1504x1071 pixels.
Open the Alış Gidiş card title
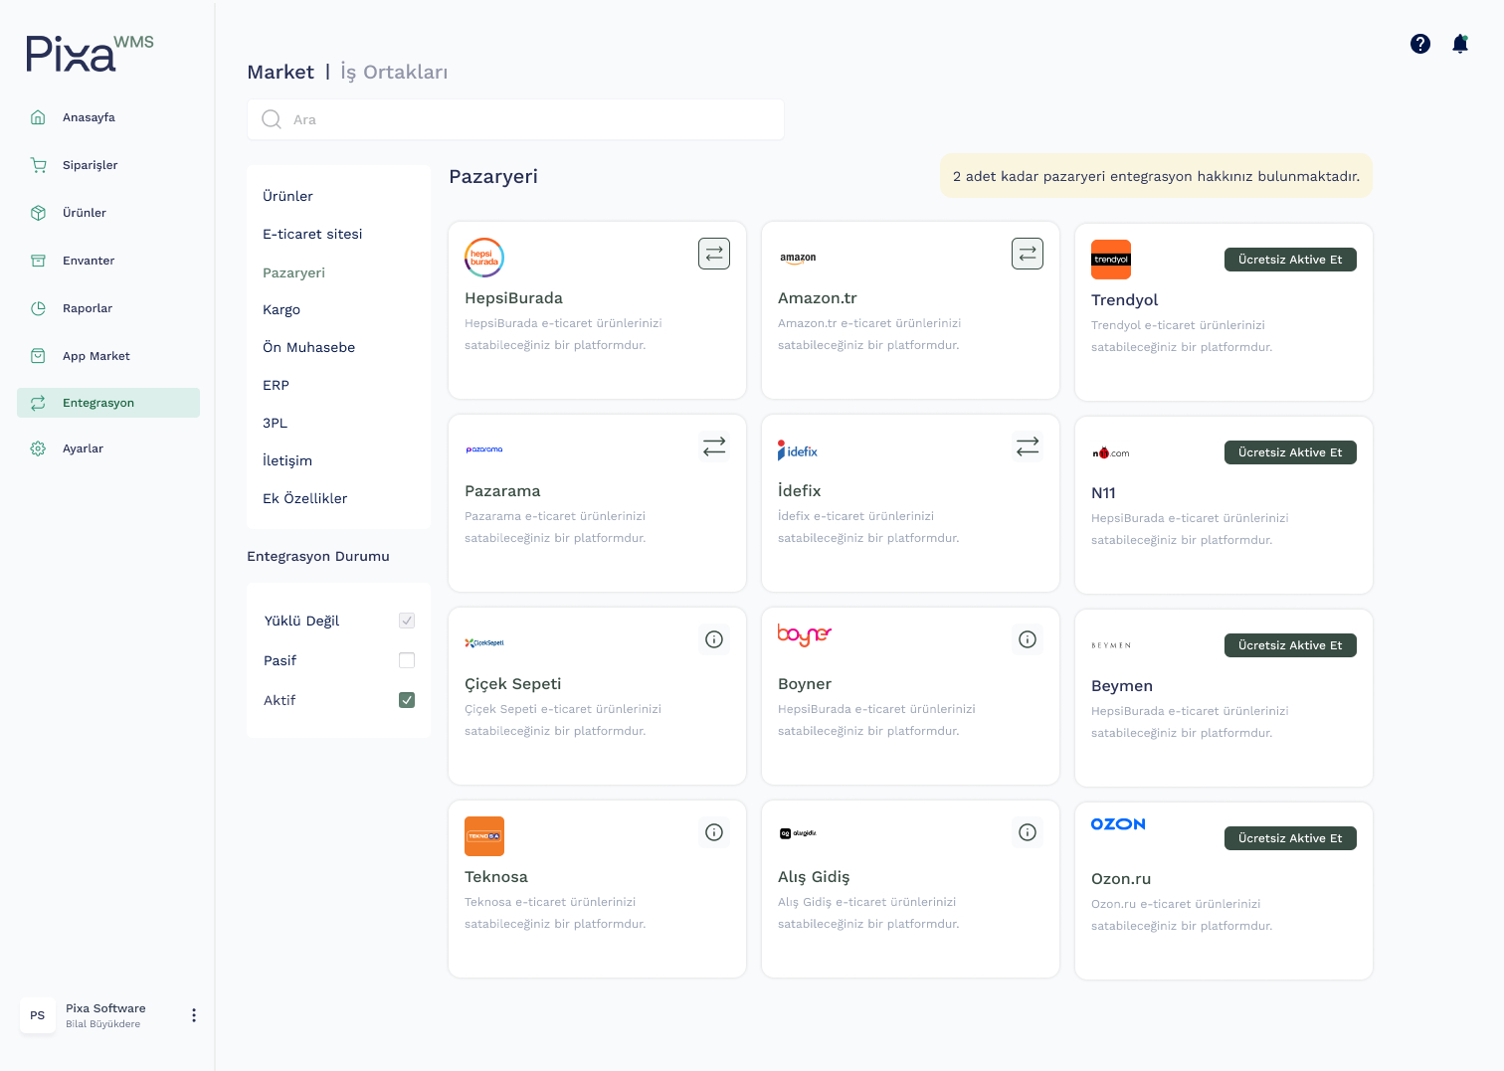click(x=814, y=877)
